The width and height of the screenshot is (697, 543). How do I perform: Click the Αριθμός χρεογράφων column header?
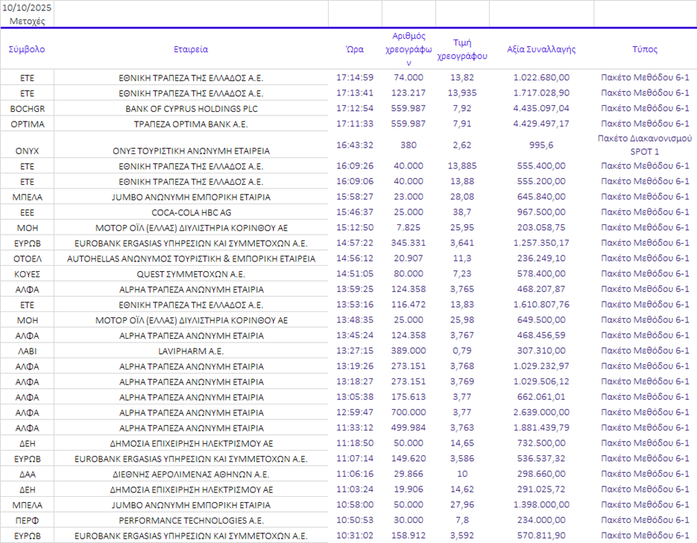pyautogui.click(x=409, y=49)
